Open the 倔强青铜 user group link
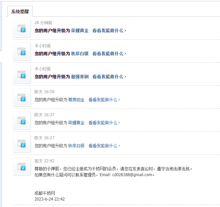220x207 pixels. click(x=80, y=77)
